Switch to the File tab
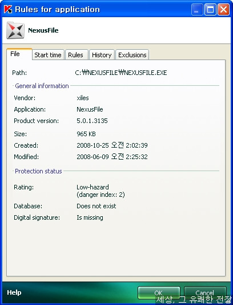The image size is (233, 305). (x=19, y=54)
